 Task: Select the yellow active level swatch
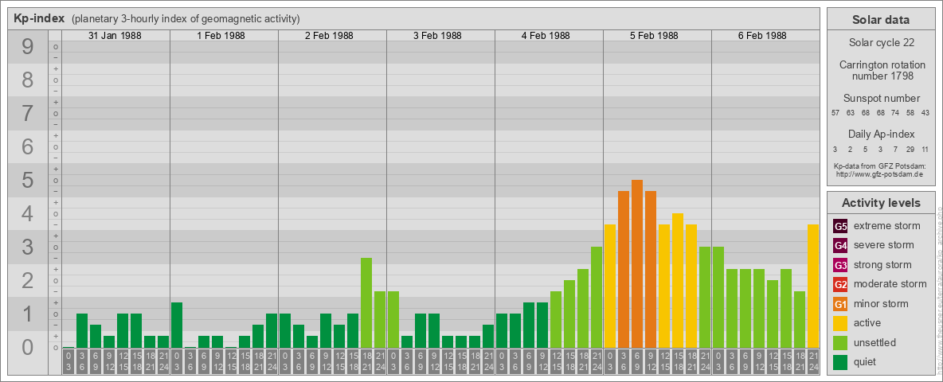click(x=840, y=323)
